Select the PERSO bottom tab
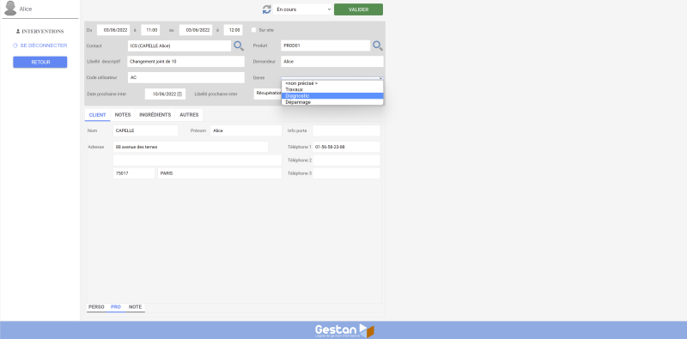The image size is (687, 339). pyautogui.click(x=96, y=307)
